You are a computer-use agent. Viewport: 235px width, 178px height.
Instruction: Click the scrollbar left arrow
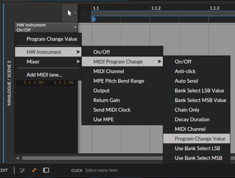point(17,158)
